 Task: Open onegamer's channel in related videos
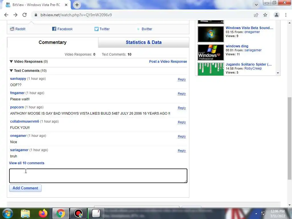point(252,32)
